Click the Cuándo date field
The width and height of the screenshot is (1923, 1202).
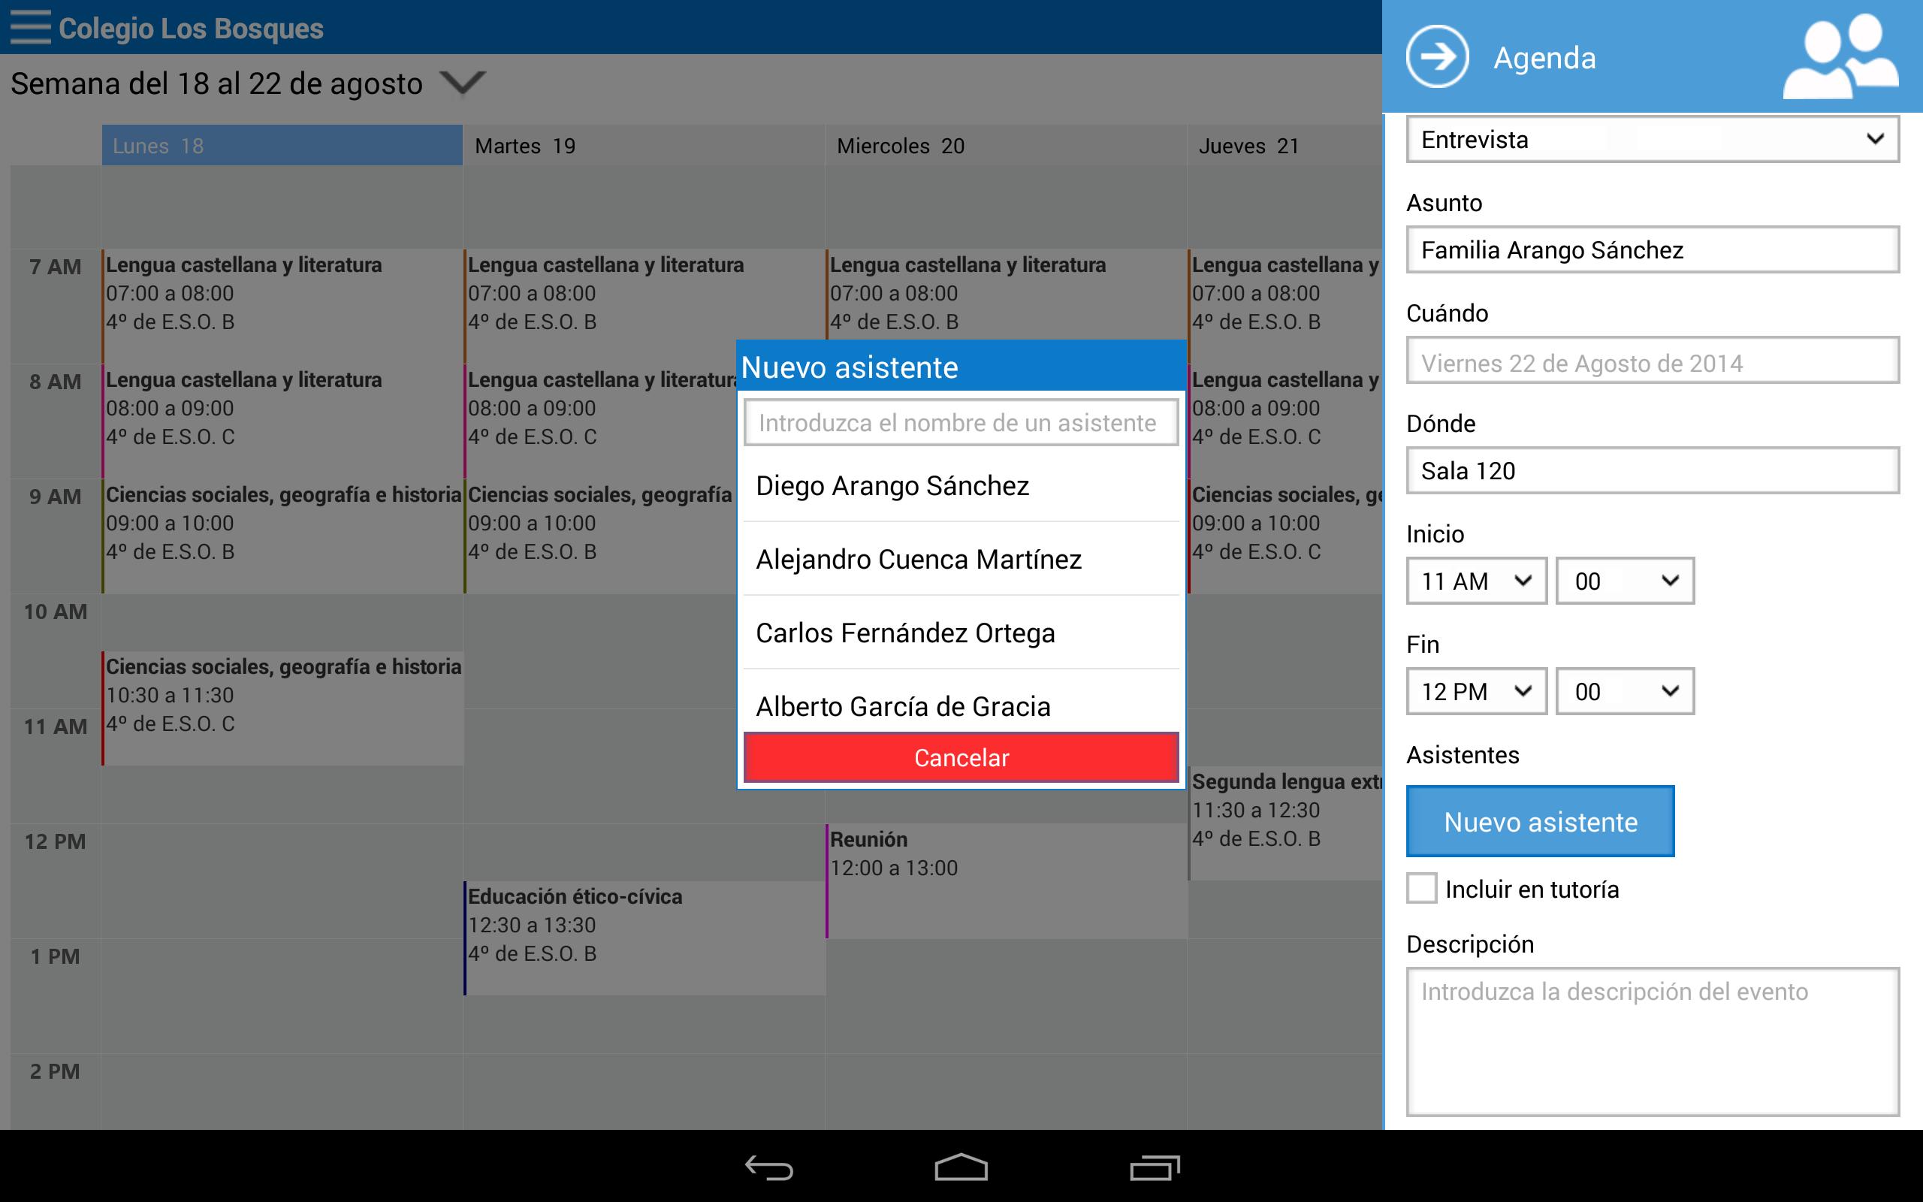click(1652, 360)
